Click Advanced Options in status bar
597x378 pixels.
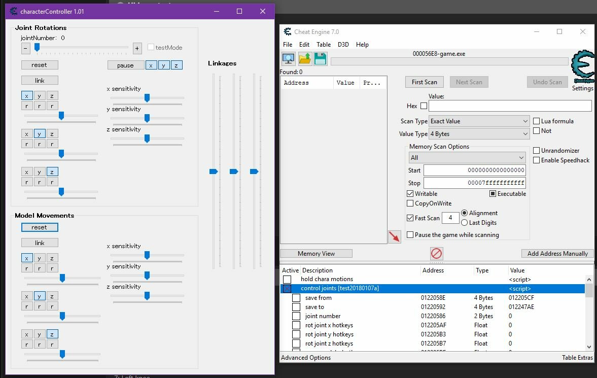tap(306, 357)
